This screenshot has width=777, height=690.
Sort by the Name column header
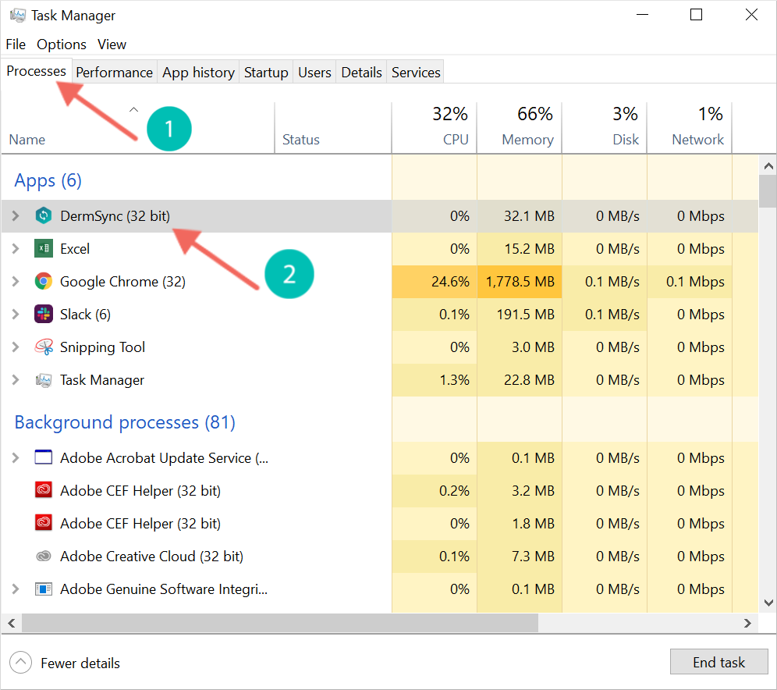pos(138,128)
